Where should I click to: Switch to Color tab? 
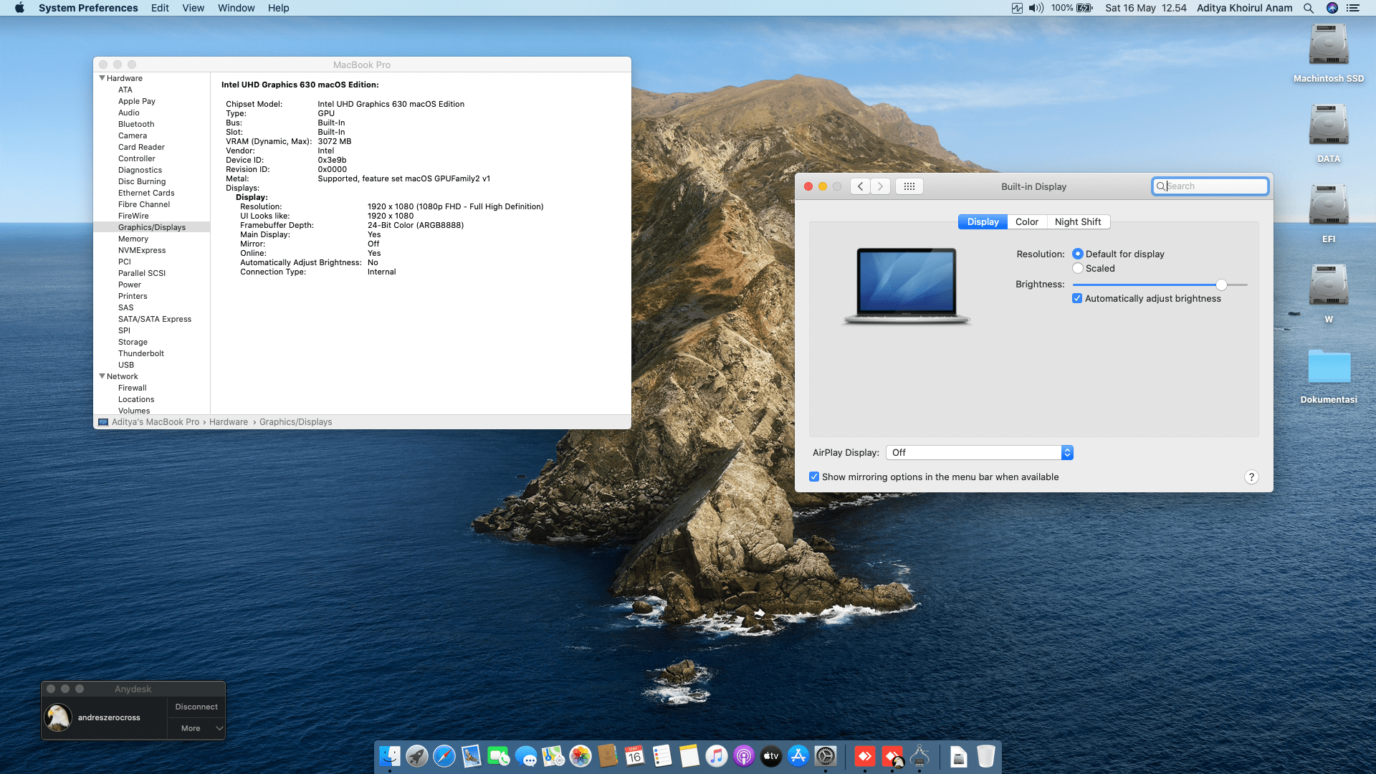(x=1026, y=222)
